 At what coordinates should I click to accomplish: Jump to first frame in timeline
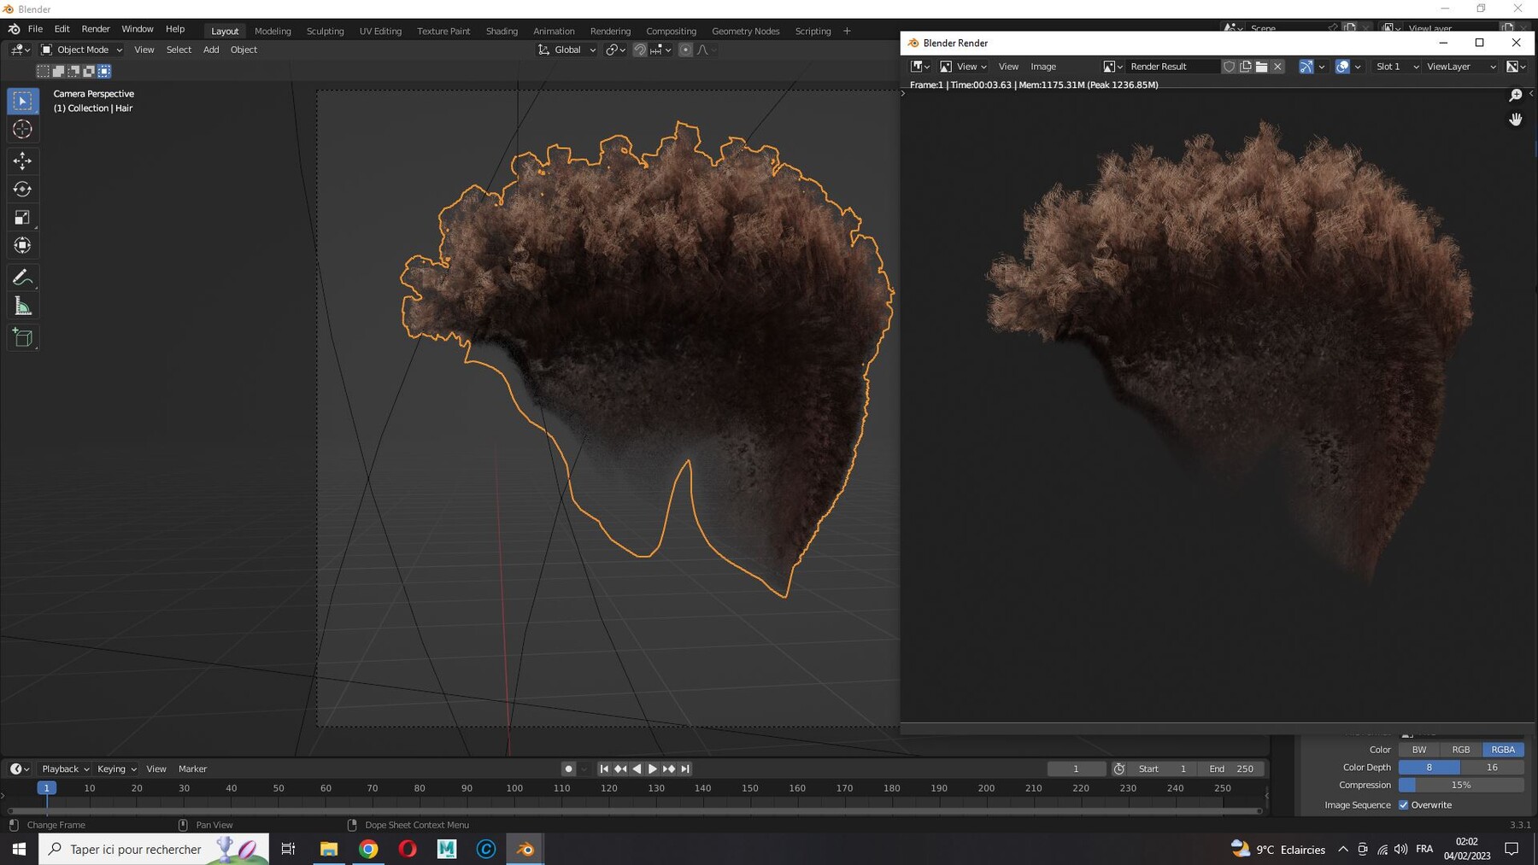(604, 769)
